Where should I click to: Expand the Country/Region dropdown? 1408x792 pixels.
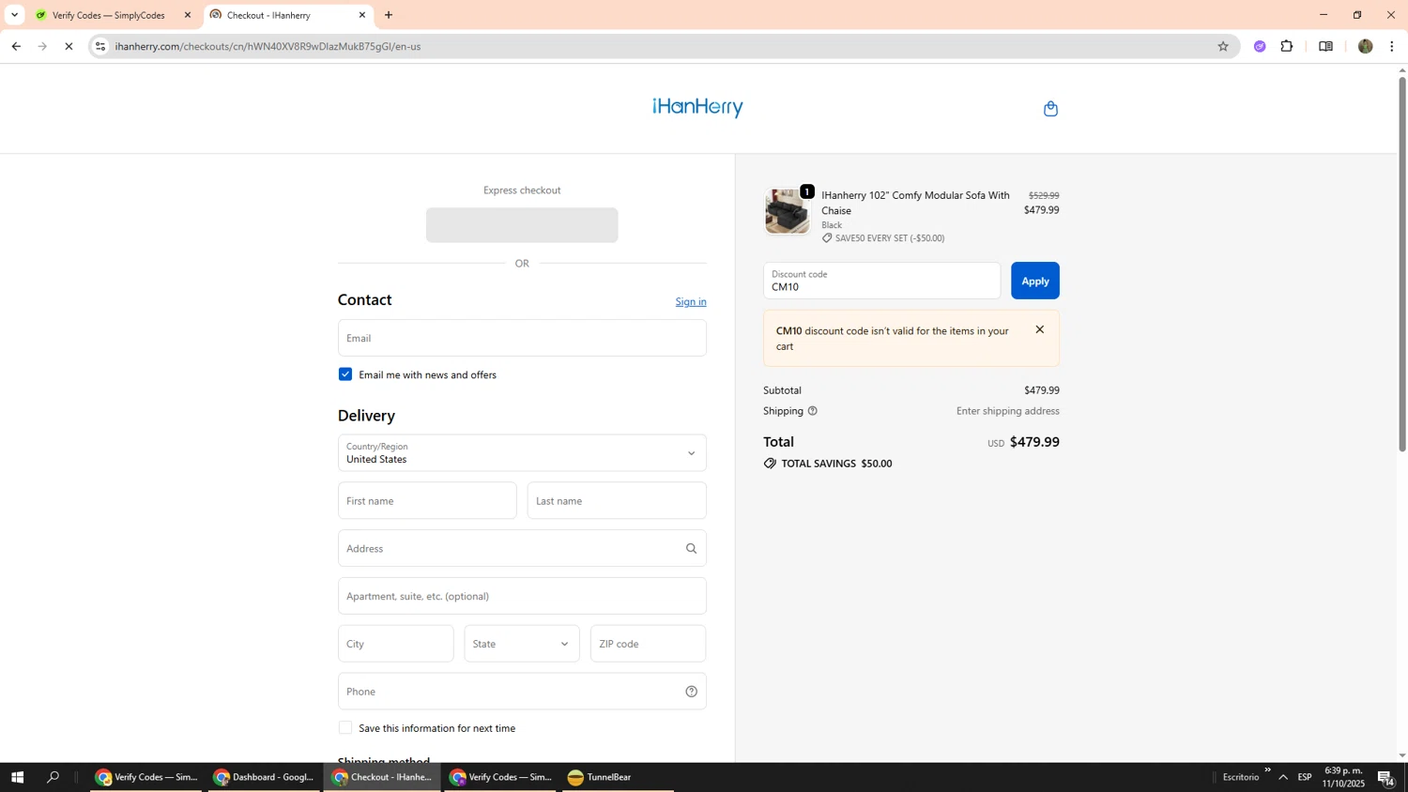pyautogui.click(x=522, y=453)
